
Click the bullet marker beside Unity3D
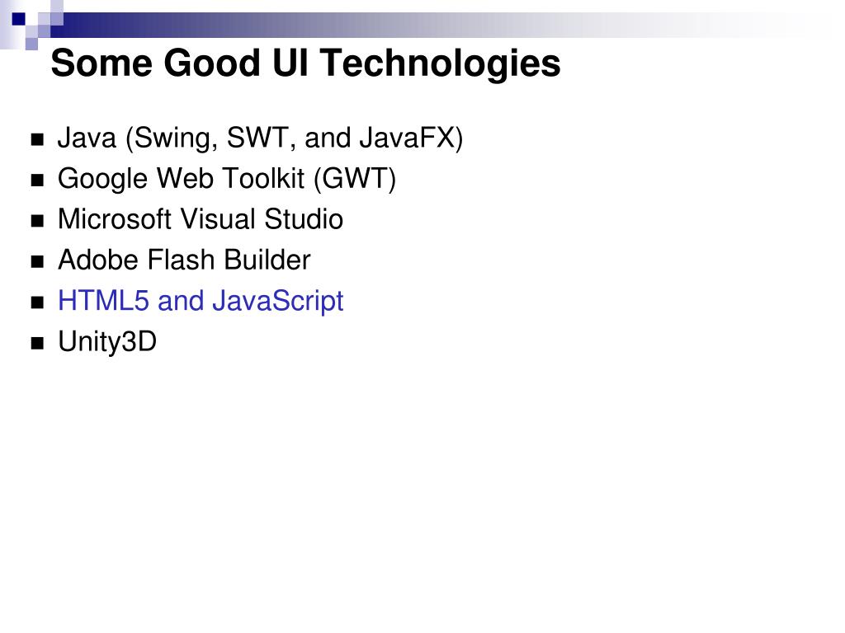point(37,344)
